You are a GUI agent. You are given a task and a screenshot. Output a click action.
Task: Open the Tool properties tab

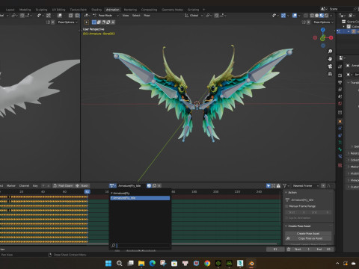click(x=340, y=67)
